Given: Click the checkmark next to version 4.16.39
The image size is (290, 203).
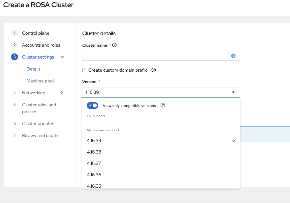Looking at the screenshot, I should coord(234,140).
